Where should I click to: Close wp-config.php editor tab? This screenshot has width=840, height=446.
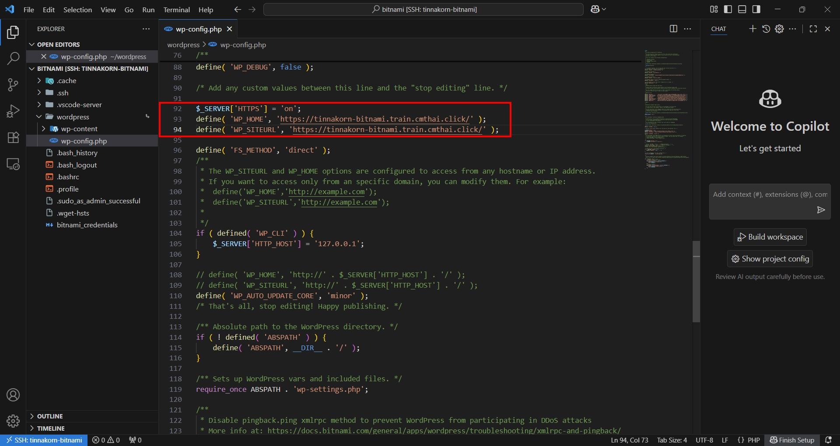coord(229,29)
